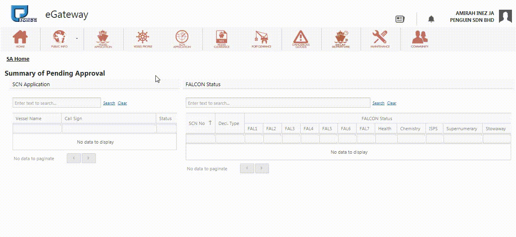
Task: Open the SCN Application radar icon
Action: click(182, 39)
